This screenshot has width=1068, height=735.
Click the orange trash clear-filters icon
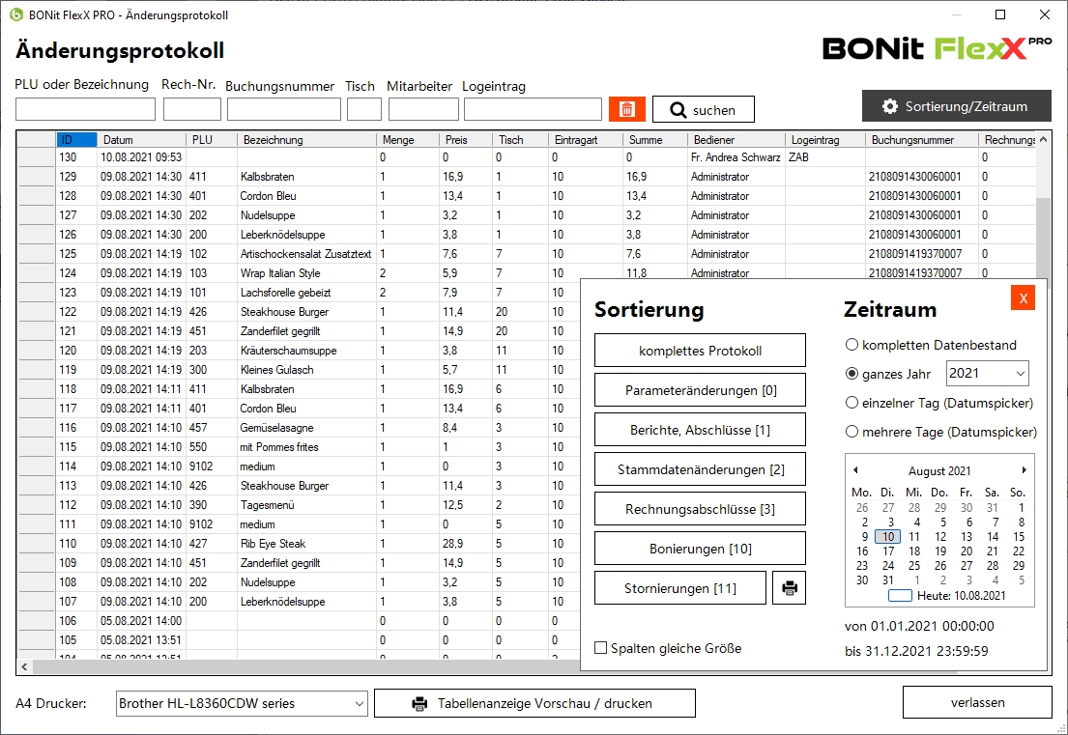click(x=626, y=109)
